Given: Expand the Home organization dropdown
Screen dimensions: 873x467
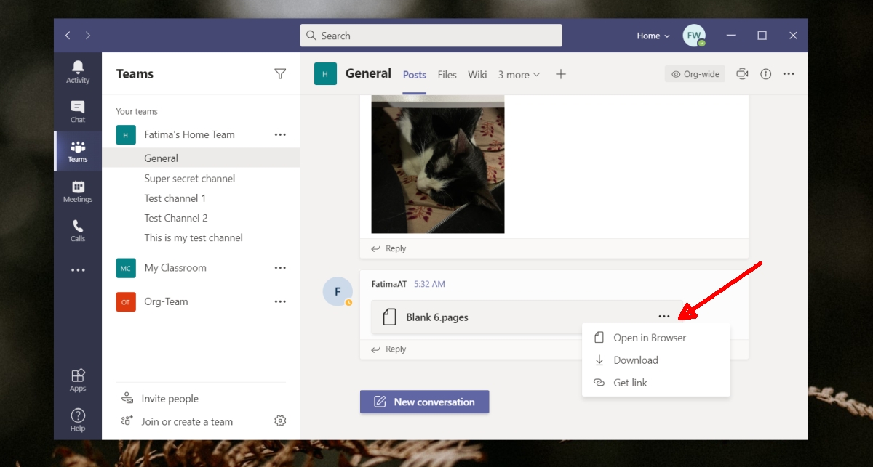Looking at the screenshot, I should [x=653, y=36].
